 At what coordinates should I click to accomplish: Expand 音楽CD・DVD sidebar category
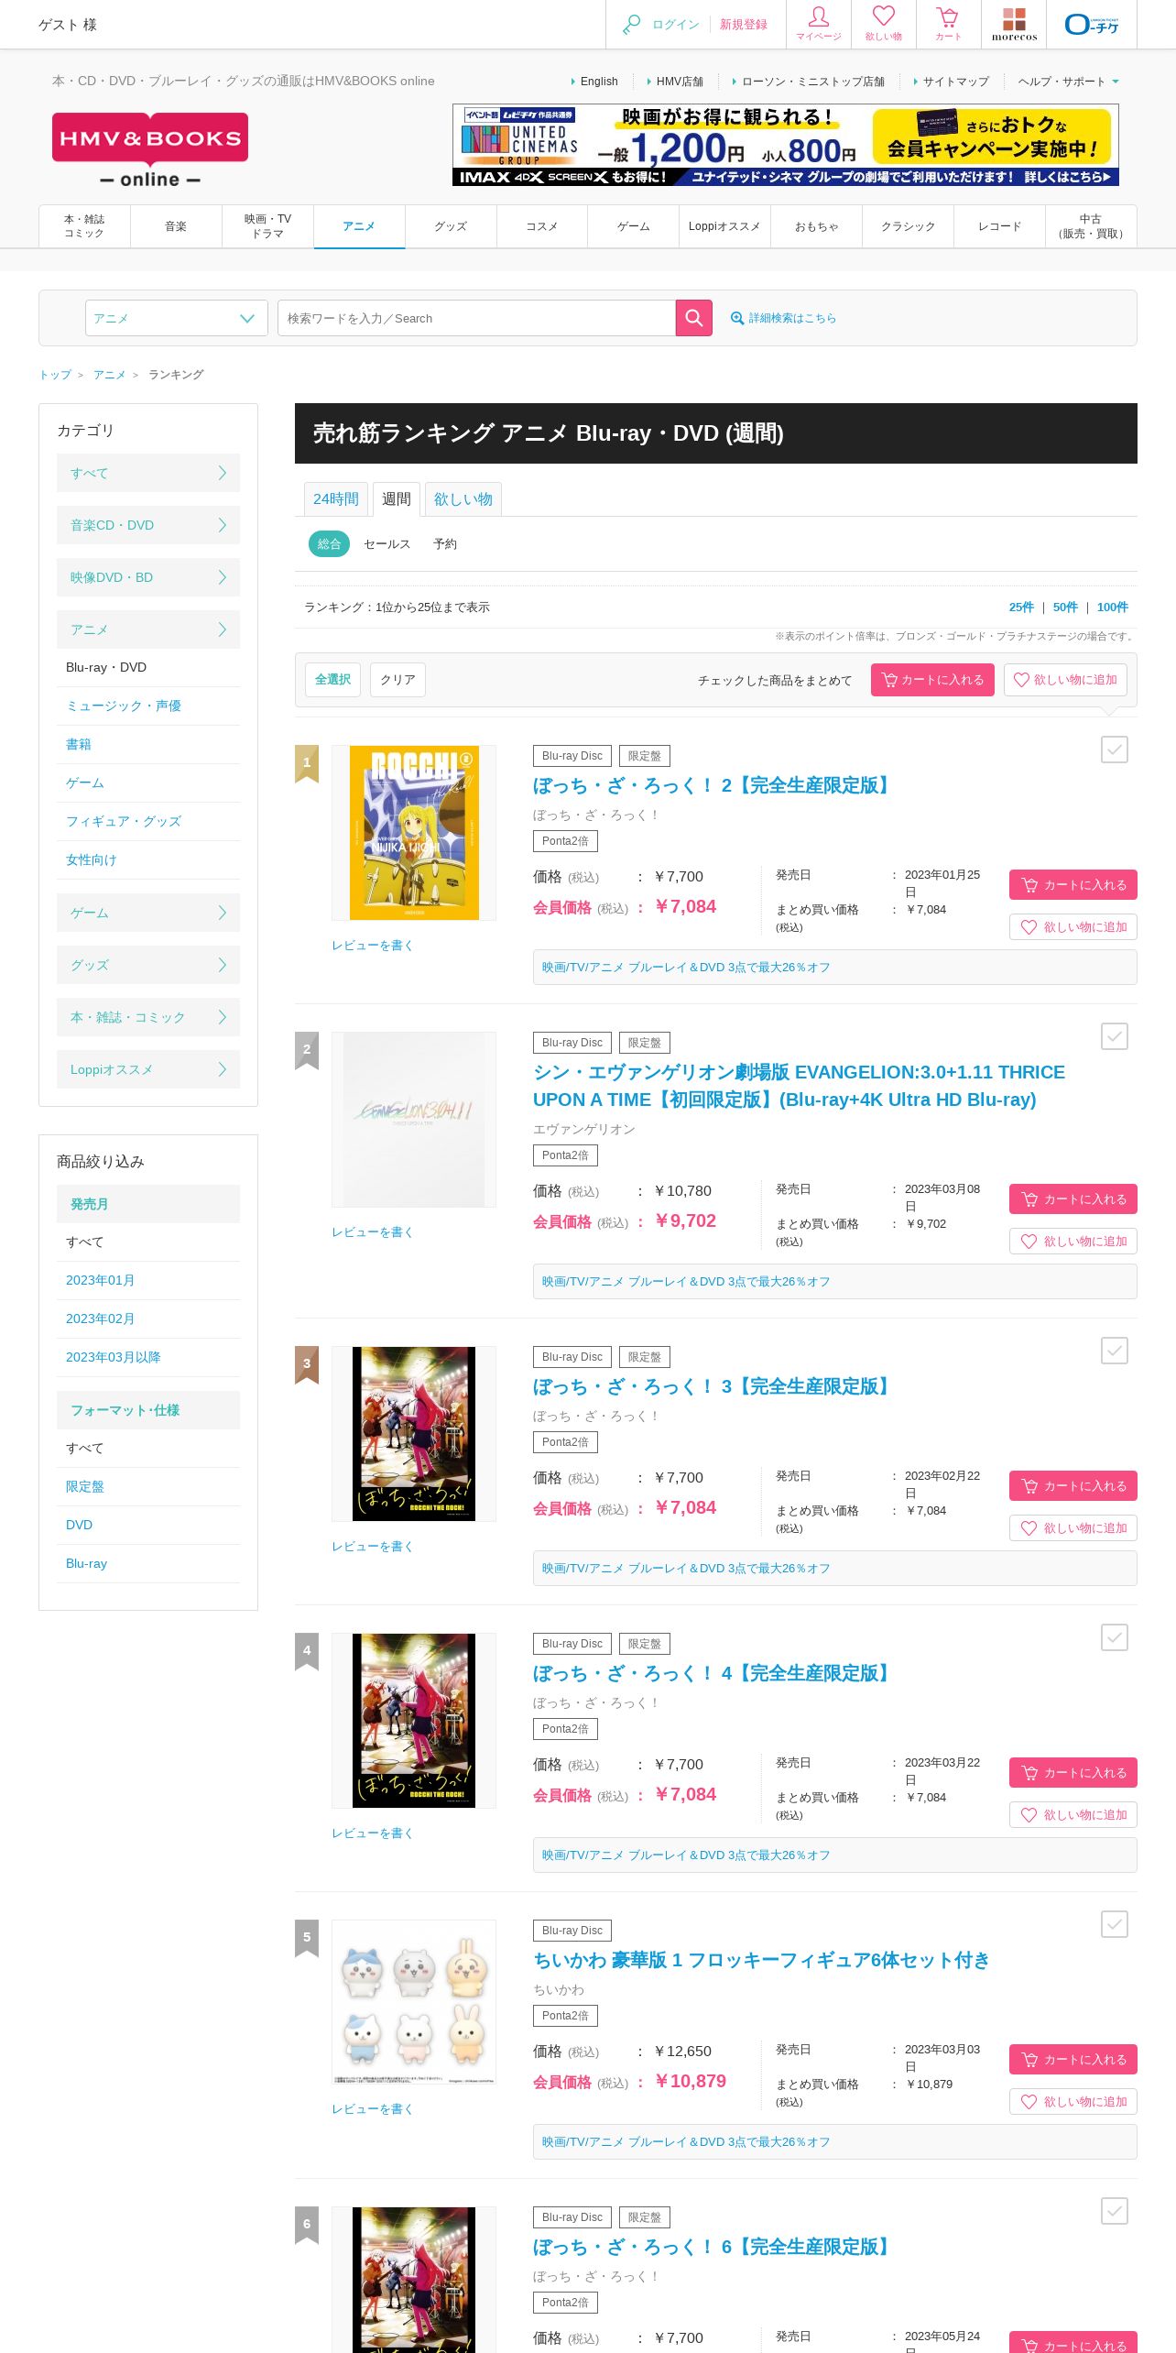pyautogui.click(x=148, y=525)
